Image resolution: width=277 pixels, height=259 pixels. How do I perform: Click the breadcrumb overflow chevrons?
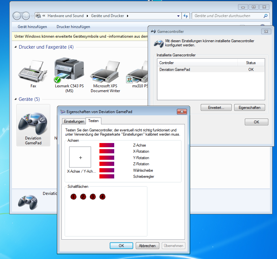click(x=44, y=15)
